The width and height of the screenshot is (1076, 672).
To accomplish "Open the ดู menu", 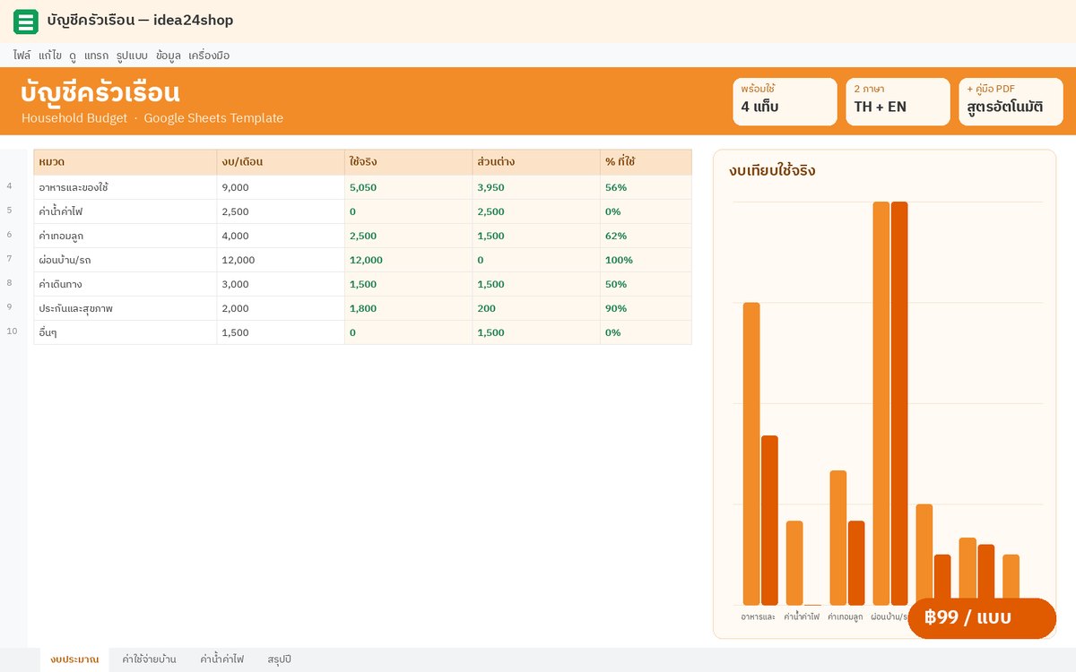I will (x=73, y=56).
